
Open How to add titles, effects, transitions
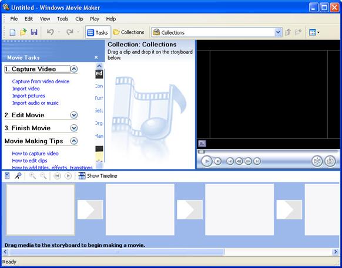pyautogui.click(x=52, y=168)
